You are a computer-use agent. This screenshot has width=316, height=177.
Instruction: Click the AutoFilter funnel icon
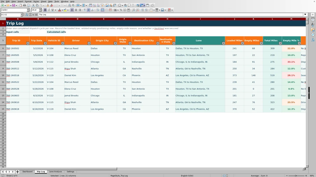click(x=102, y=5)
